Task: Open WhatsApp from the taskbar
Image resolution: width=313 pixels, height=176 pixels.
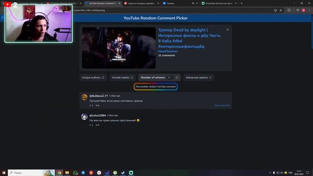Action: [75, 173]
